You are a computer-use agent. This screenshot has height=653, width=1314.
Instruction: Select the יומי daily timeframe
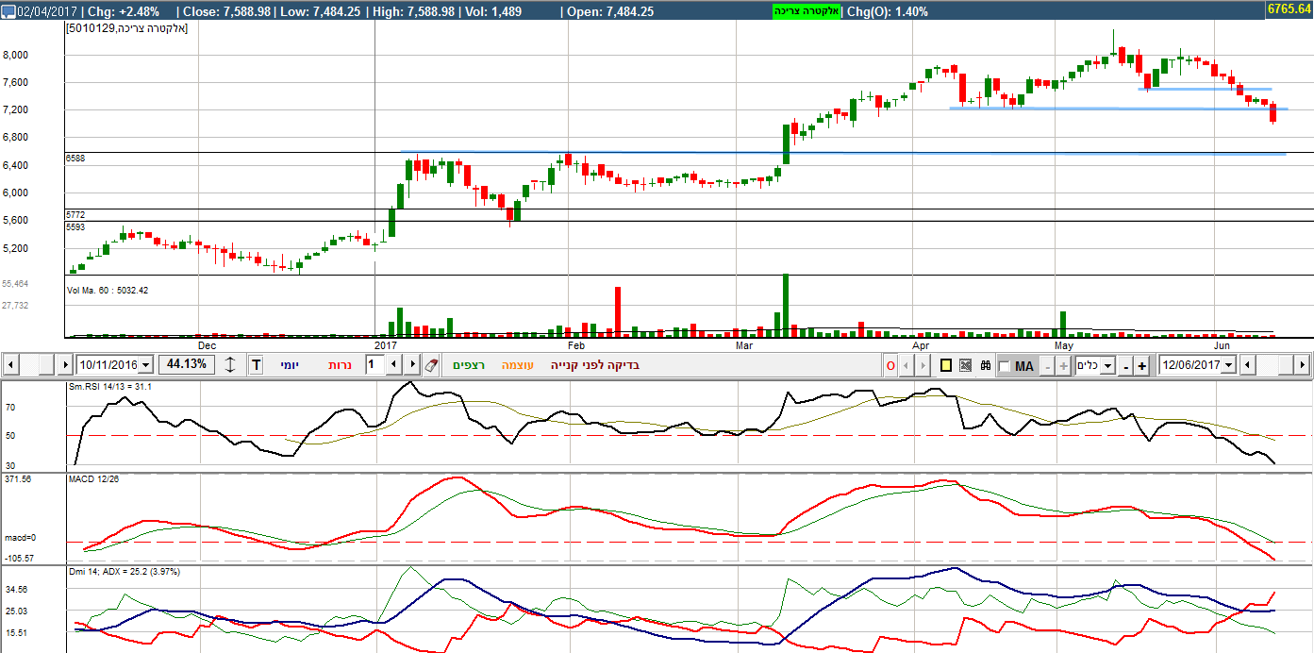click(x=290, y=365)
